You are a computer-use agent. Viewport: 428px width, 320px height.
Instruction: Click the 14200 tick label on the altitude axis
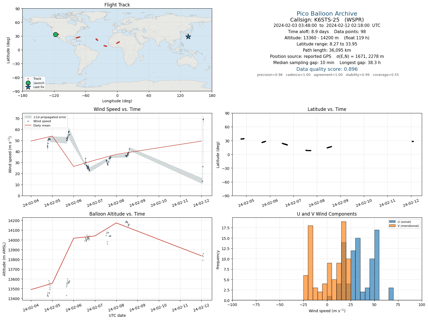tap(15, 221)
